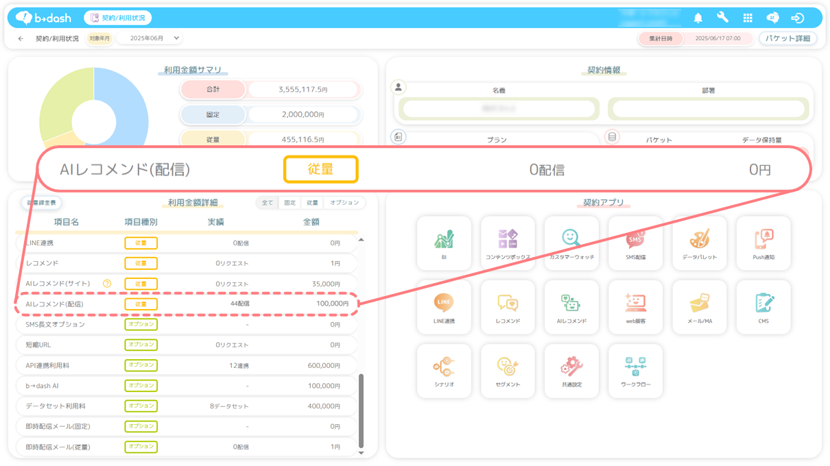Select the 全て filter tab
This screenshot has width=830, height=466.
(x=268, y=203)
